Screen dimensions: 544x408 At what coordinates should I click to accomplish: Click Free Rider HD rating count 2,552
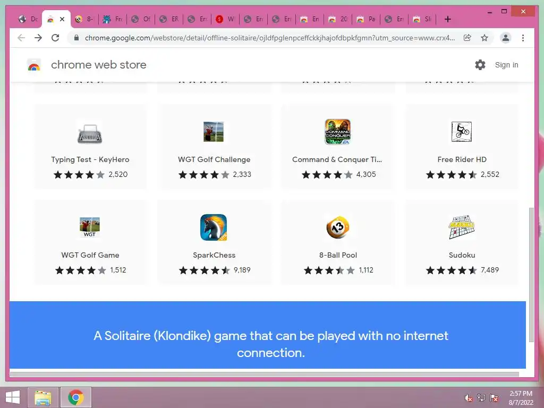tap(490, 174)
